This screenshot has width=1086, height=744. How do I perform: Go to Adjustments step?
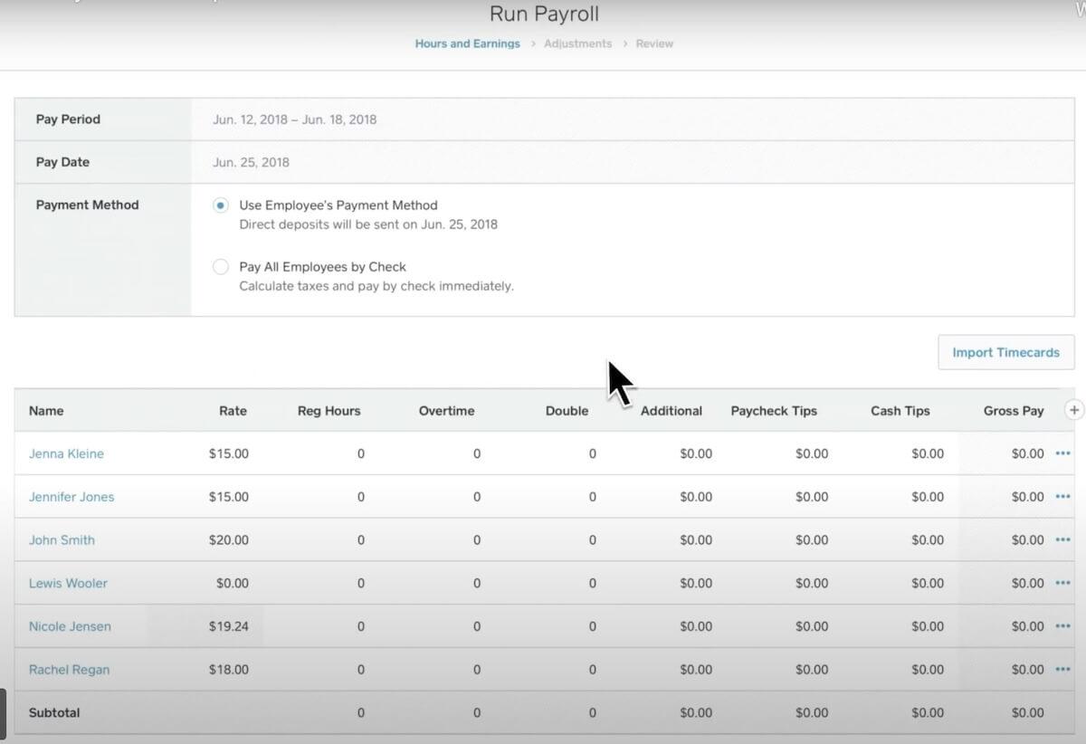[577, 43]
